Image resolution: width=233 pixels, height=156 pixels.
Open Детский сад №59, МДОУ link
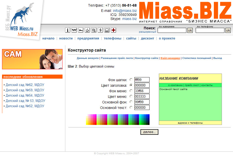pyautogui.click(x=25, y=90)
